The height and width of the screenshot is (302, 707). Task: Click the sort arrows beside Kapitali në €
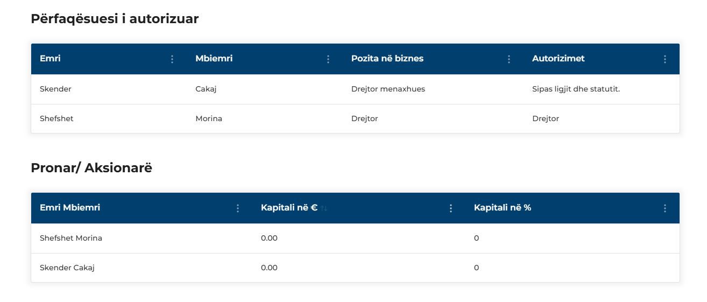(324, 208)
